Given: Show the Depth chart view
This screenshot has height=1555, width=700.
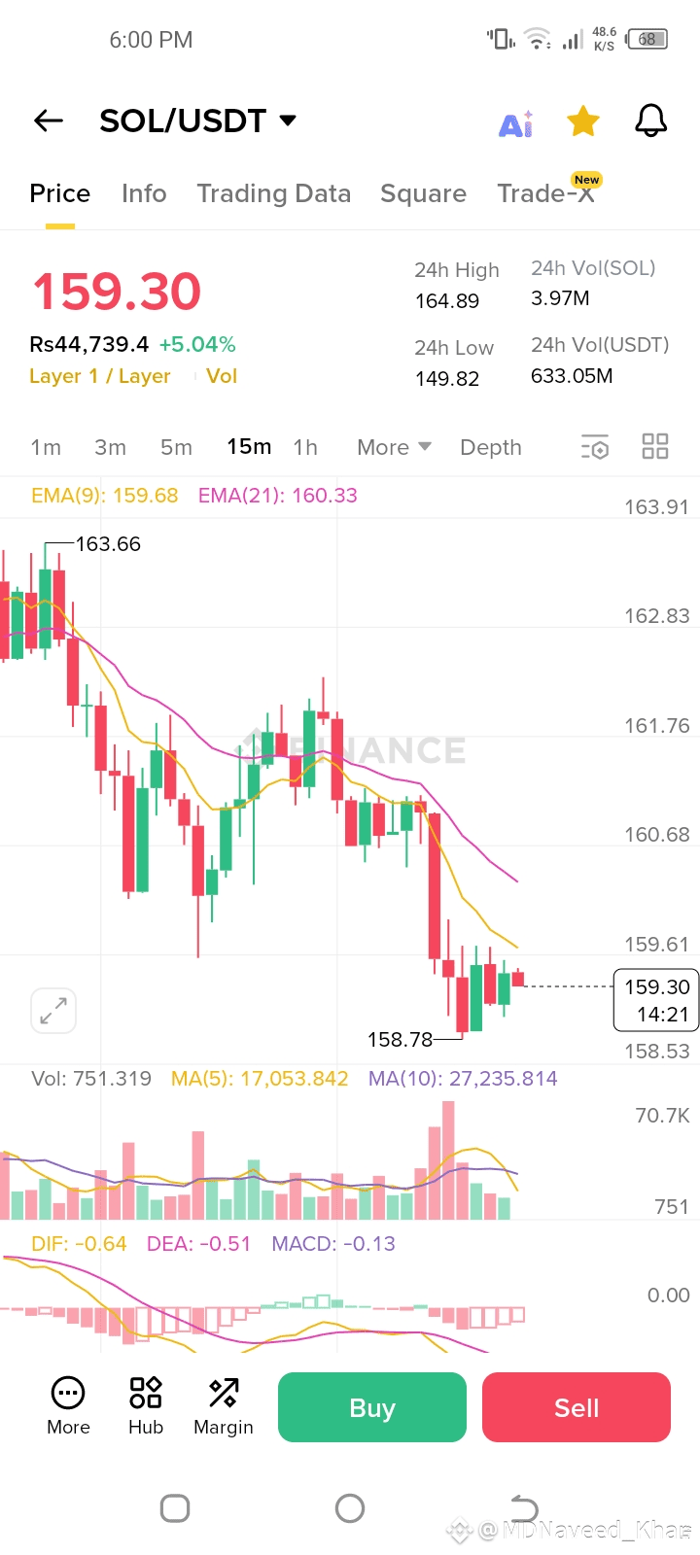Looking at the screenshot, I should click(491, 447).
